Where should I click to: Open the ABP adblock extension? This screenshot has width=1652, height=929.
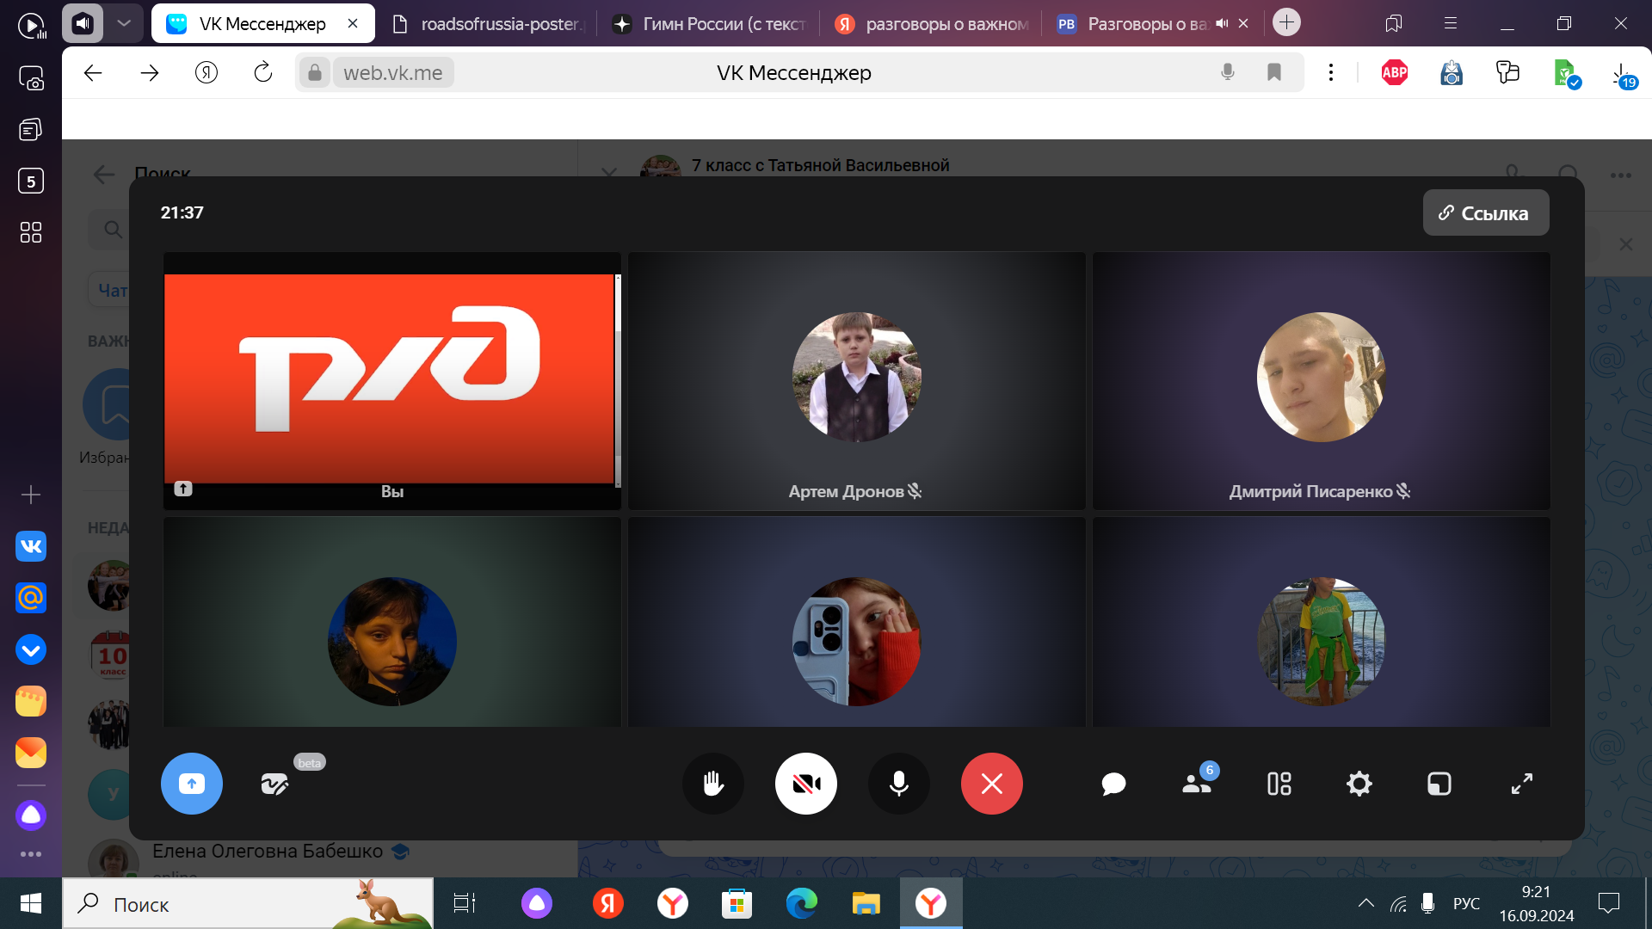point(1395,73)
